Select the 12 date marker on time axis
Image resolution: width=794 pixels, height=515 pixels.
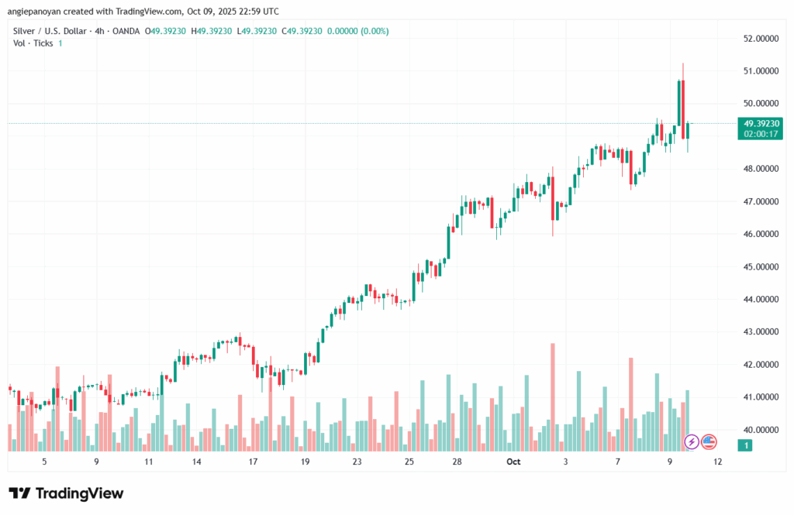click(718, 462)
